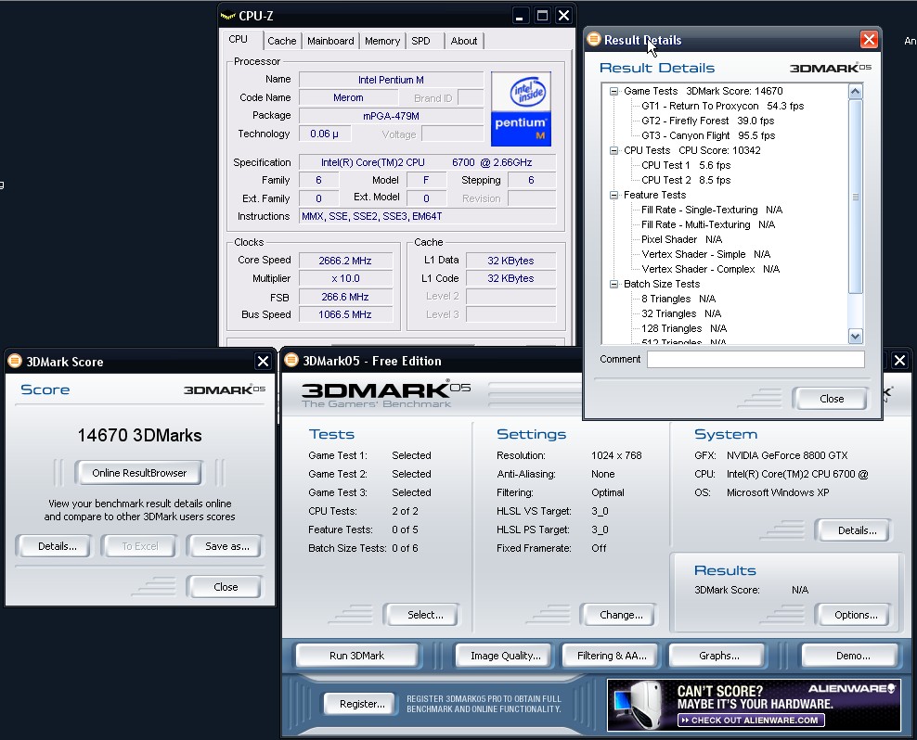The image size is (917, 740).
Task: Click the CPU-Z window title icon
Action: tap(227, 16)
